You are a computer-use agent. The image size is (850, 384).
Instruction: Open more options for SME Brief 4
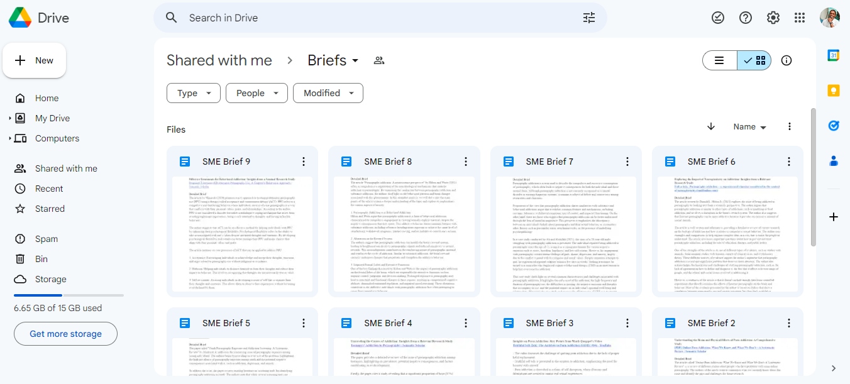pos(465,323)
